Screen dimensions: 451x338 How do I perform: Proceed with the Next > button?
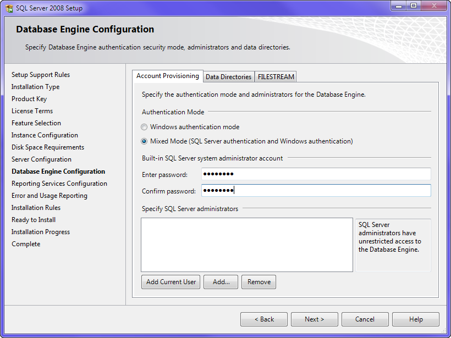(315, 319)
